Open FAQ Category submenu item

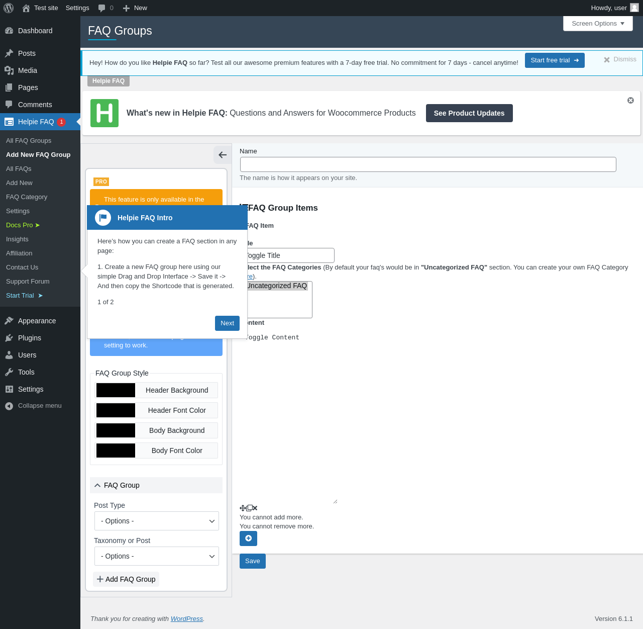pos(27,197)
